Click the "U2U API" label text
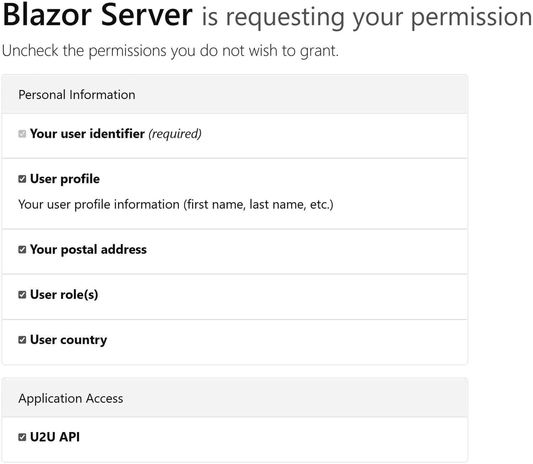Image resolution: width=533 pixels, height=464 pixels. (x=55, y=437)
